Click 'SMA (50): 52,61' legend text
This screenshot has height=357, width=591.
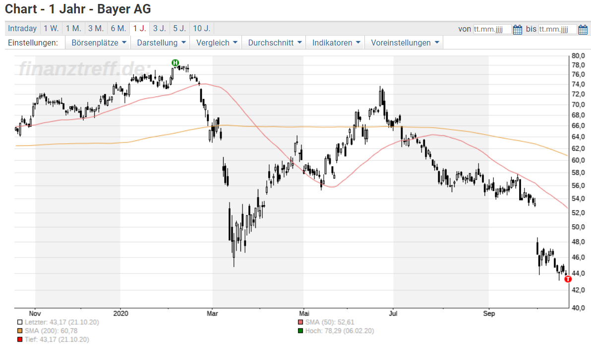(x=330, y=322)
